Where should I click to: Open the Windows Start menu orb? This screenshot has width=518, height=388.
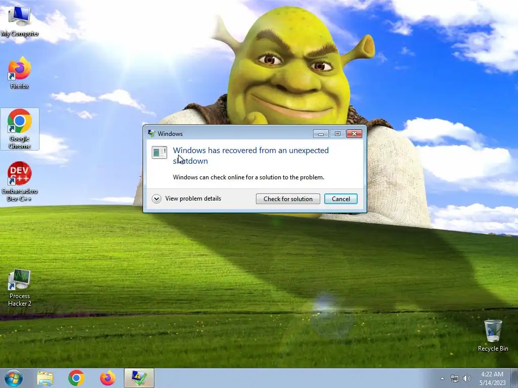(14, 378)
